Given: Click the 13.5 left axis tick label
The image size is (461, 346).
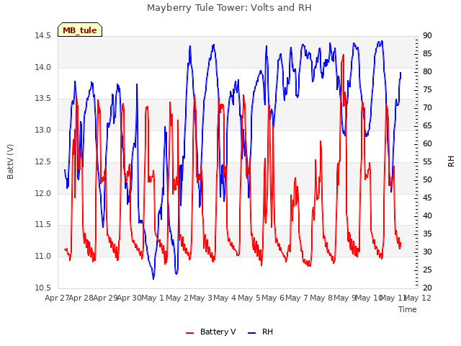Looking at the screenshot, I should (x=43, y=99).
